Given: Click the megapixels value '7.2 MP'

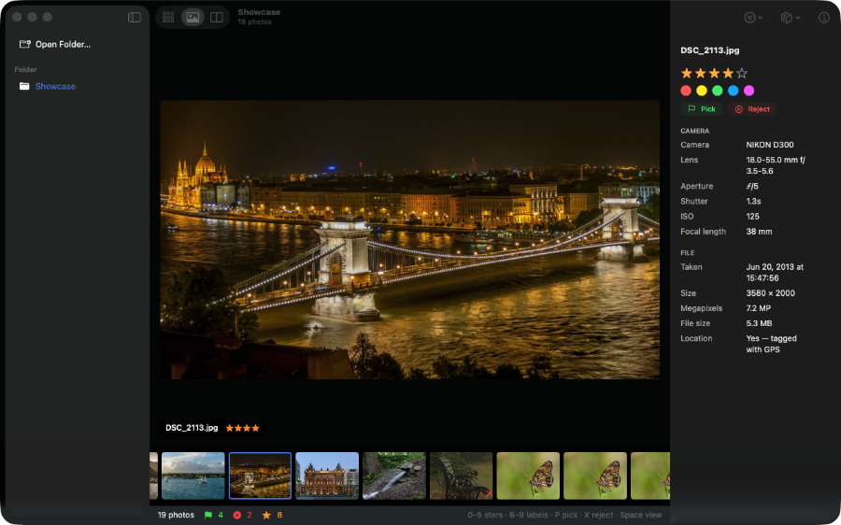Looking at the screenshot, I should tap(759, 308).
